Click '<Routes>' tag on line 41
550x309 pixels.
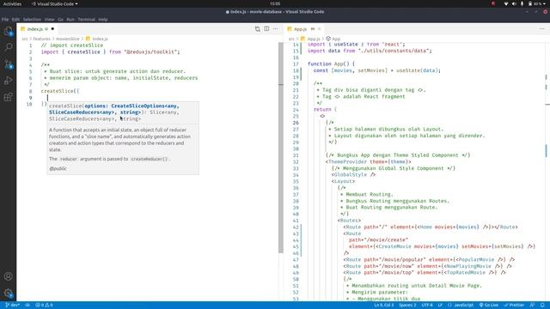(349, 221)
